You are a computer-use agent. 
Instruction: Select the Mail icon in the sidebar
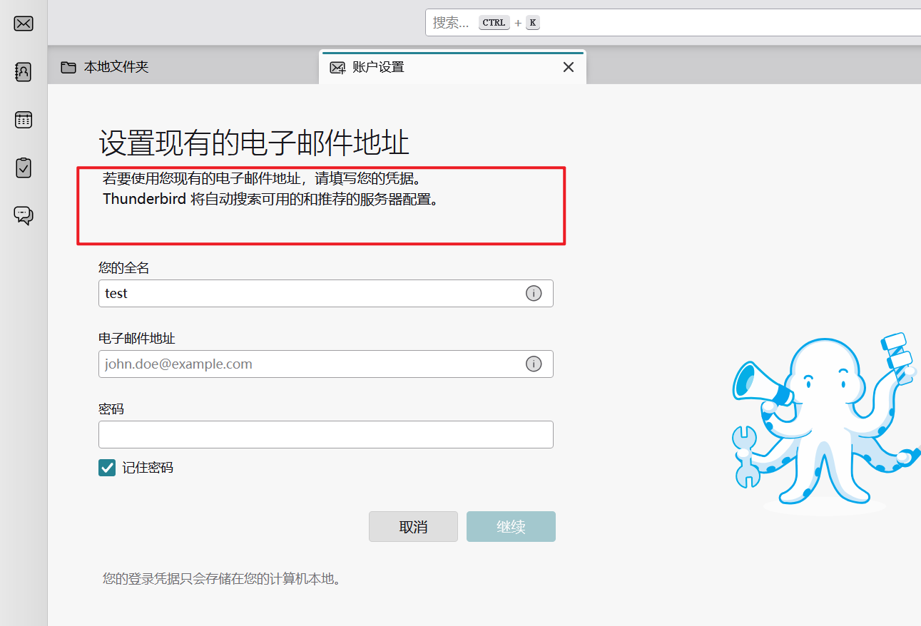tap(23, 23)
